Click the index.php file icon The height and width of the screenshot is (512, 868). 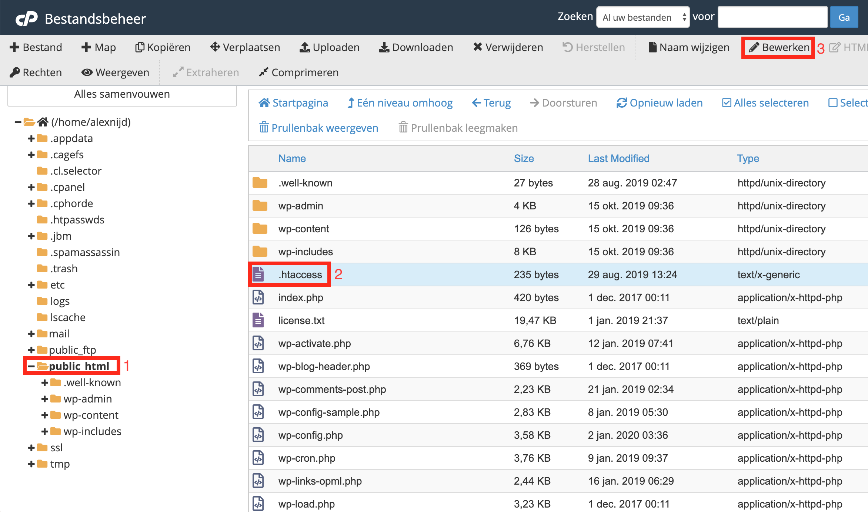pyautogui.click(x=258, y=297)
